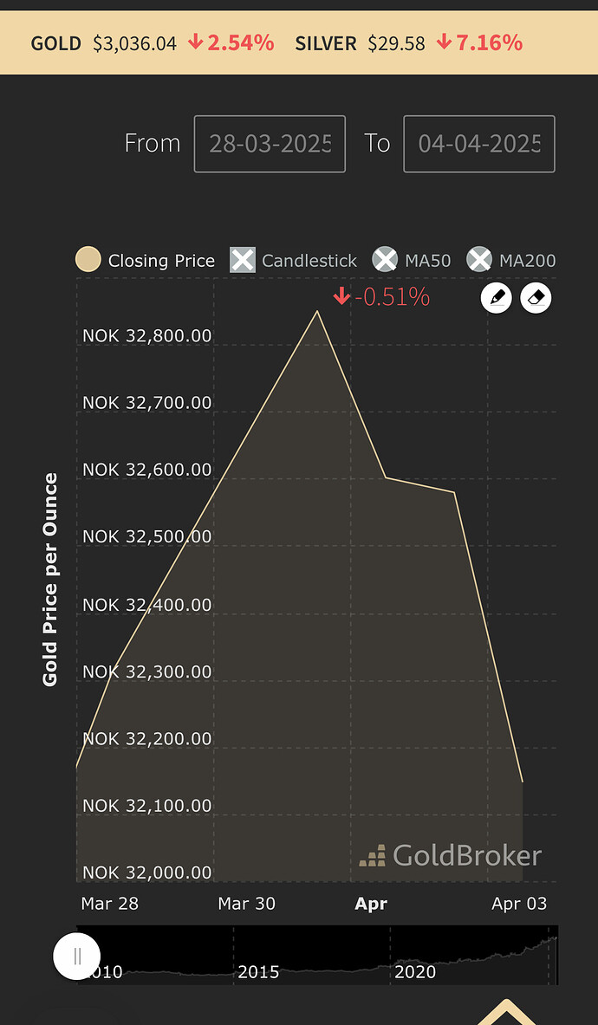Click the red arrow beside gold's 2.54%
Viewport: 598px width, 1025px height.
tap(196, 42)
